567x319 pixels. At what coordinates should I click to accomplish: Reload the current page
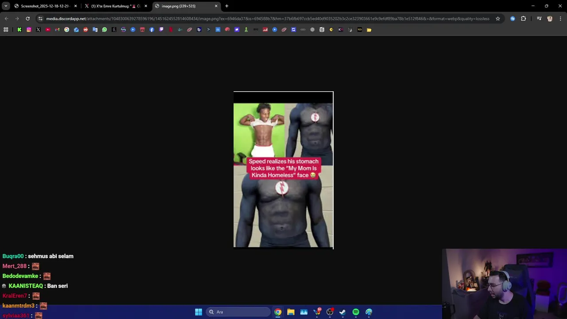tap(27, 19)
